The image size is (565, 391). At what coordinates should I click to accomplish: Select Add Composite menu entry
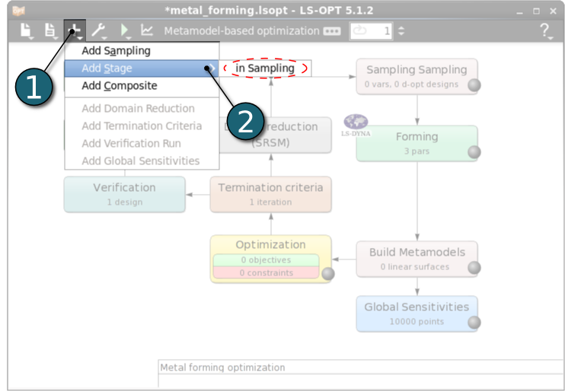click(x=142, y=86)
